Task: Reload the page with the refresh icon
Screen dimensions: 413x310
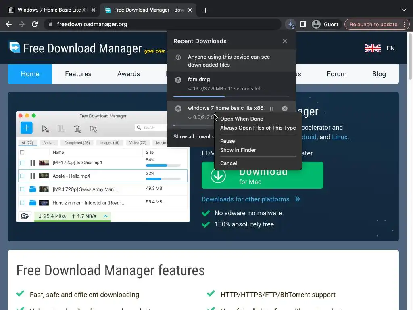Action: pyautogui.click(x=35, y=24)
